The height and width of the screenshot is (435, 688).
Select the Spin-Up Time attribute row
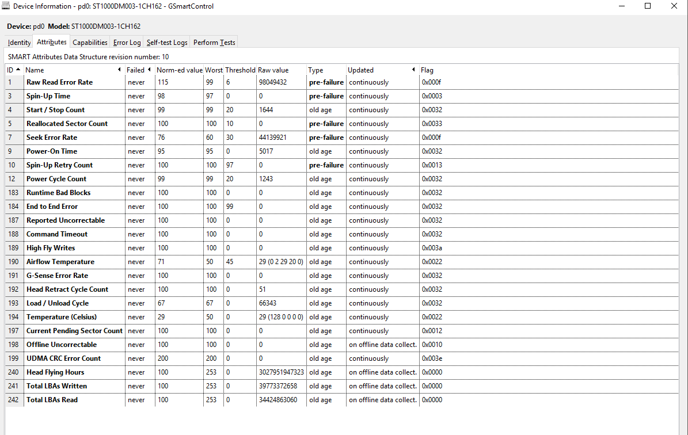pos(342,96)
